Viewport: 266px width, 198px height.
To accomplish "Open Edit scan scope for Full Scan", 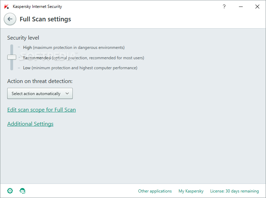I will click(42, 110).
